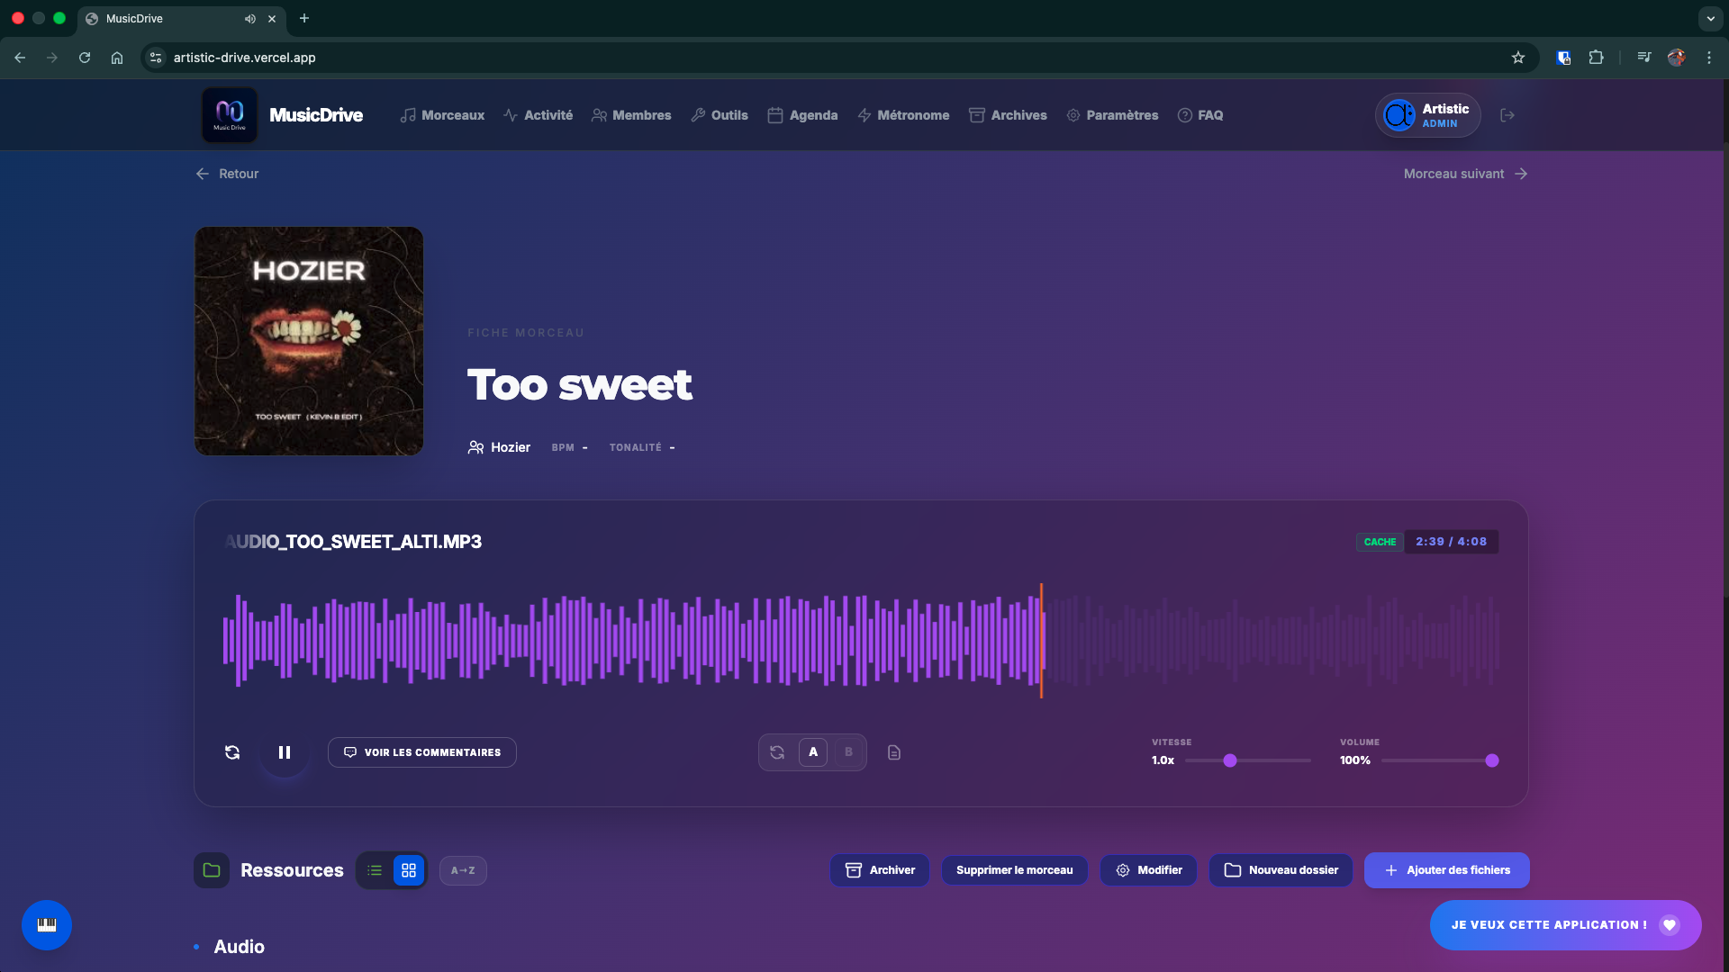Go to the Membres page
Viewport: 1729px width, 972px height.
pos(631,115)
